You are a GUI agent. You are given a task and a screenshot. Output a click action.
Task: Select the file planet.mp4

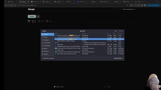pyautogui.click(x=89, y=50)
